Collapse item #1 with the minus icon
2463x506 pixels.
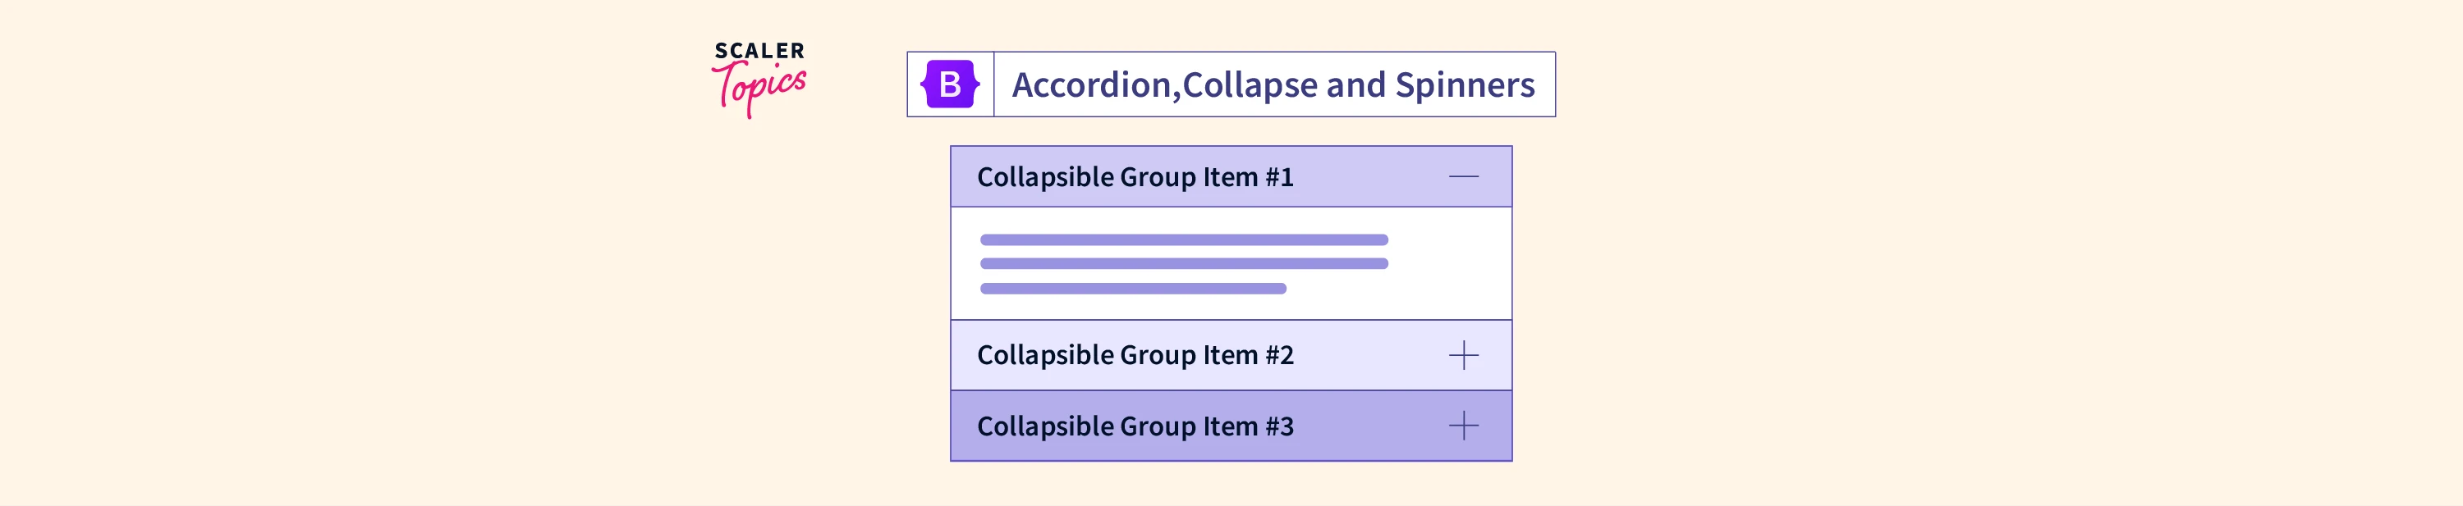point(1463,176)
